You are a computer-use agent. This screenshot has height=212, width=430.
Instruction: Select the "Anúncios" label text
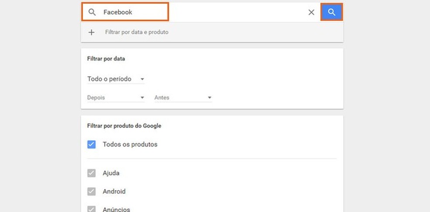tap(116, 209)
